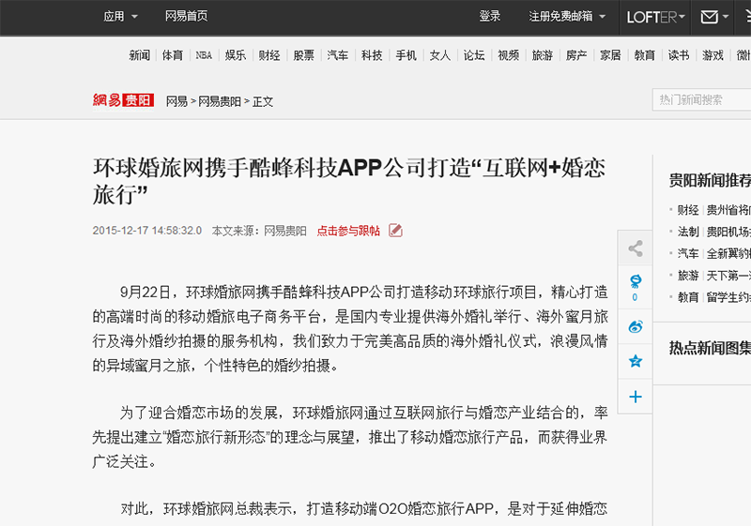
Task: Open the LOFTER dropdown menu
Action: (x=655, y=17)
